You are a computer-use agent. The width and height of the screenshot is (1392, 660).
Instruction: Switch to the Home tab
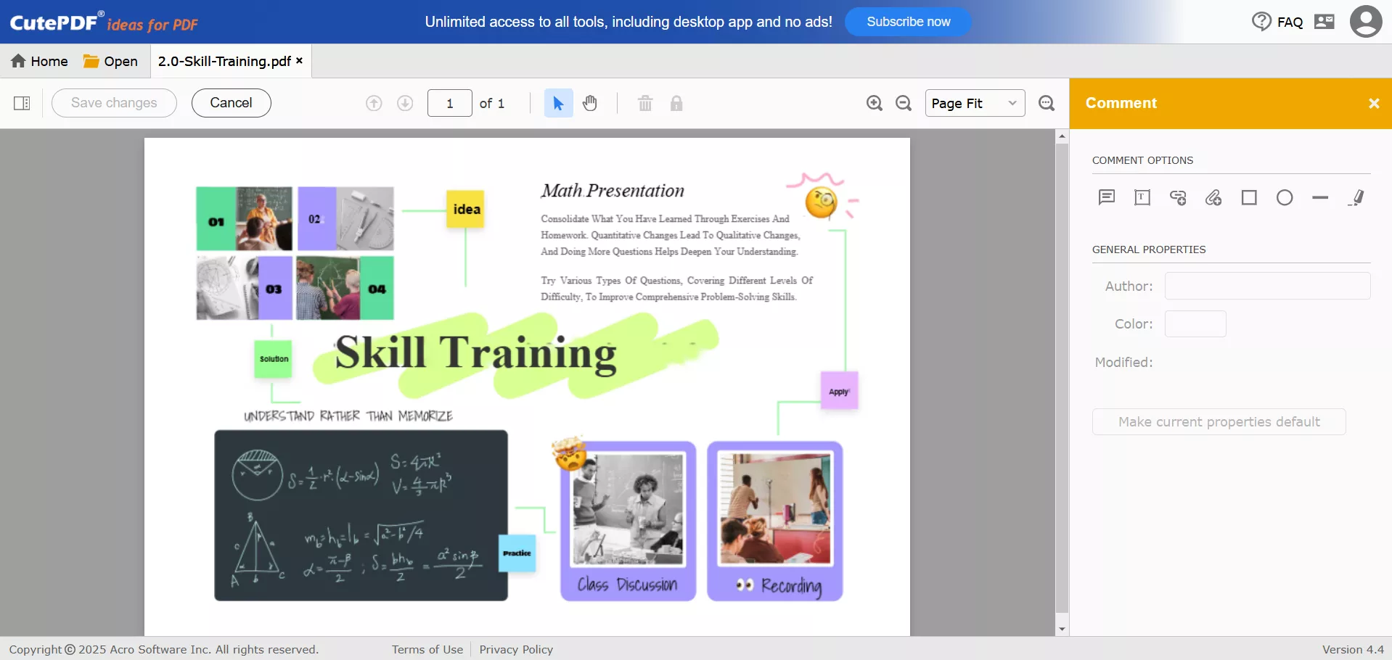[x=39, y=61]
